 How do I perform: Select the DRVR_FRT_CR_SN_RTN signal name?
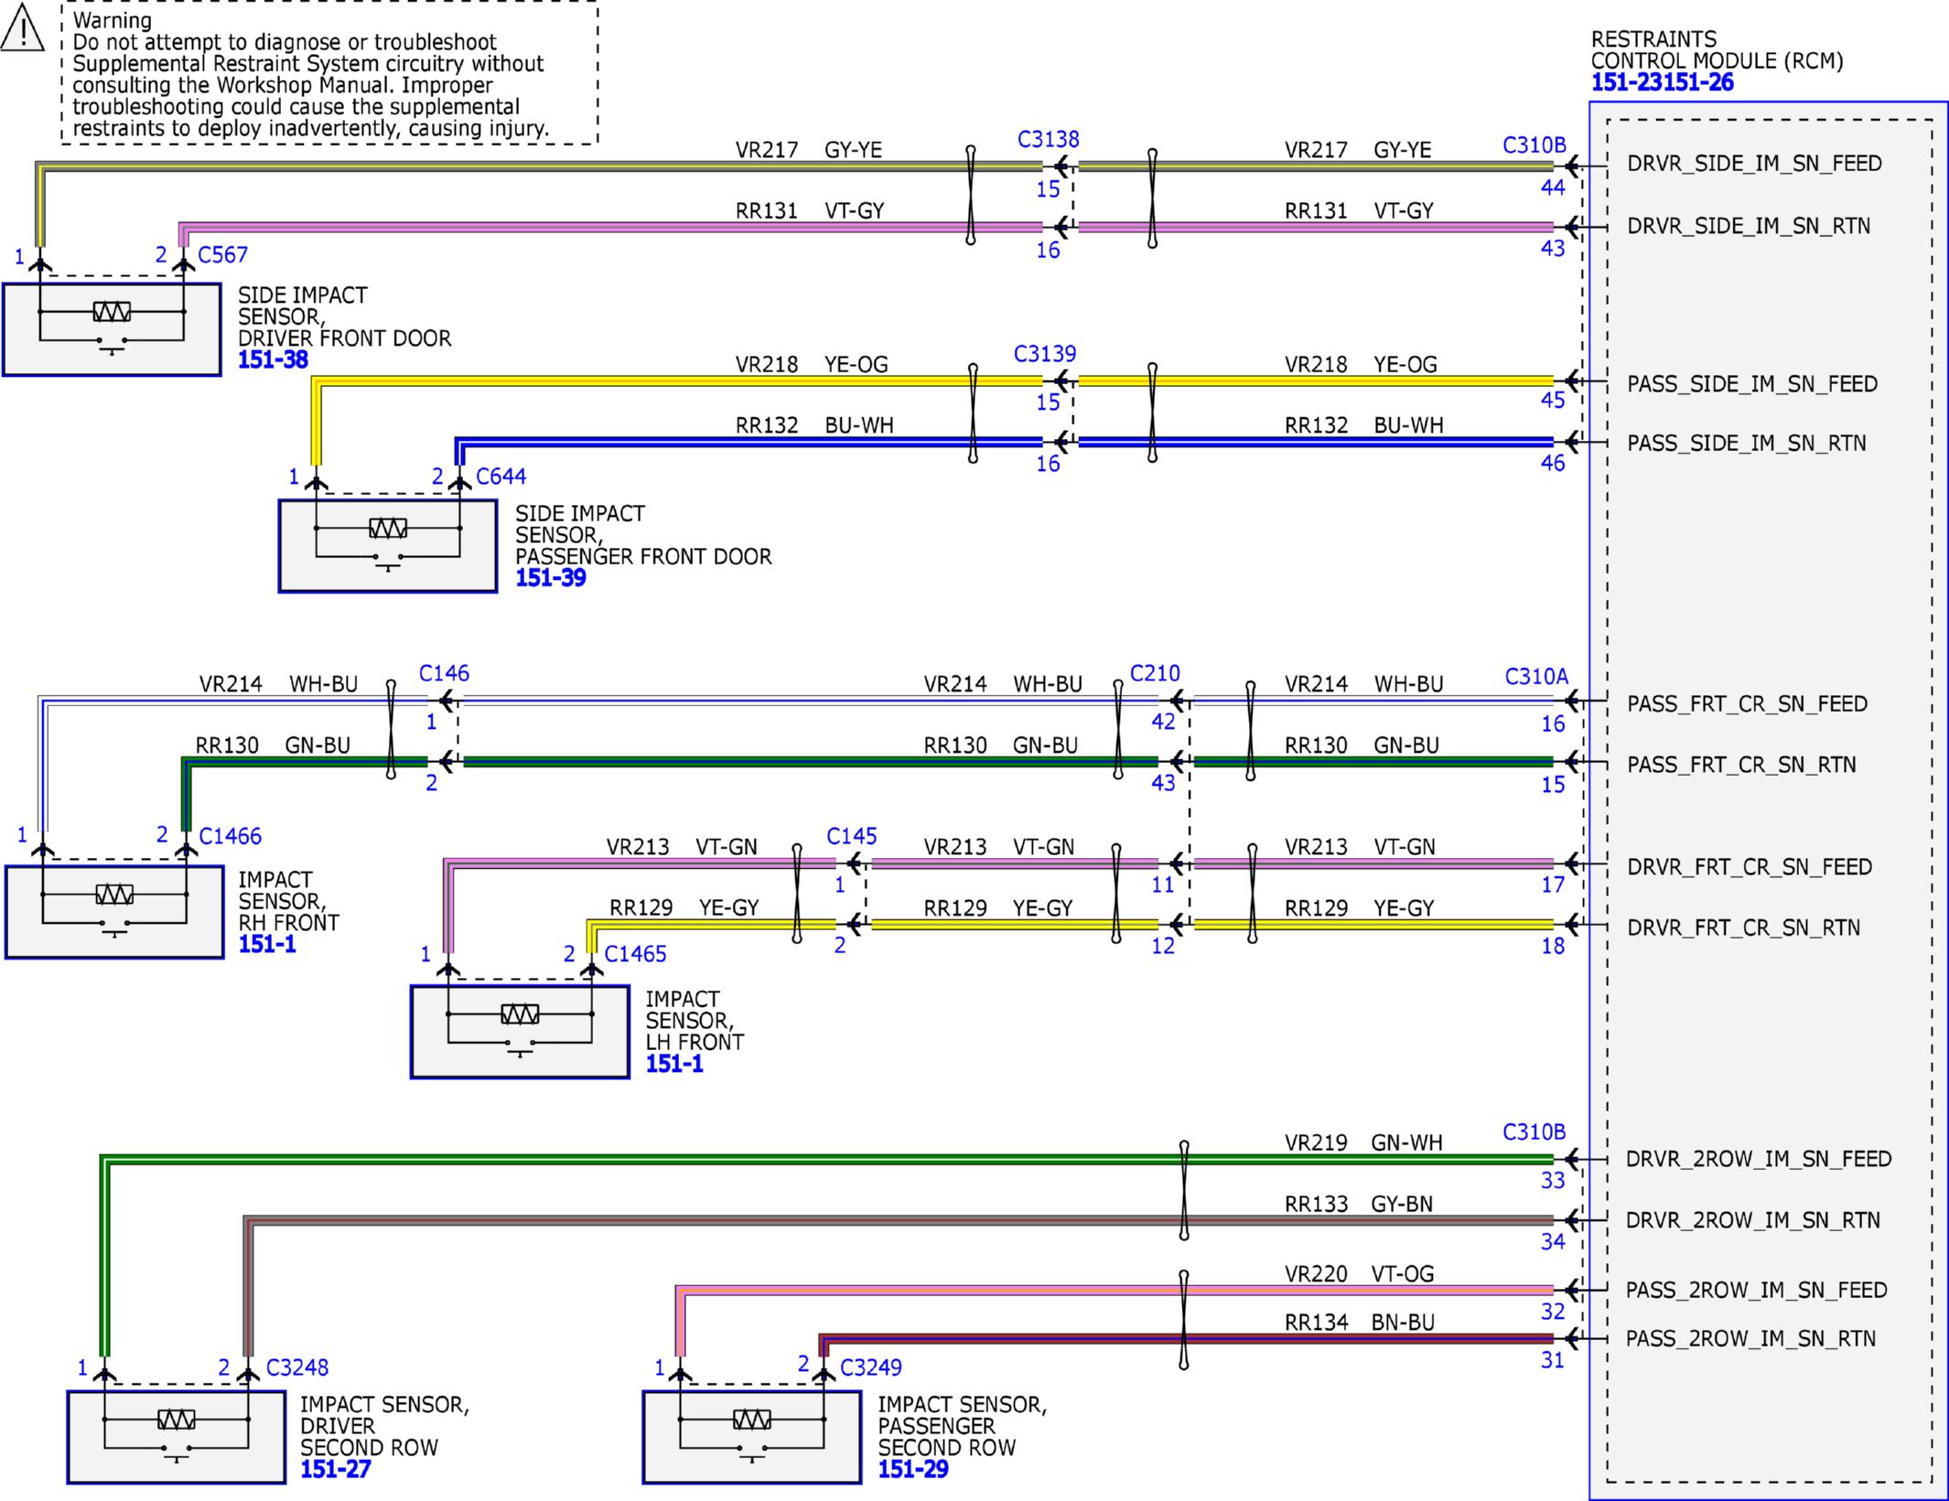[x=1744, y=928]
